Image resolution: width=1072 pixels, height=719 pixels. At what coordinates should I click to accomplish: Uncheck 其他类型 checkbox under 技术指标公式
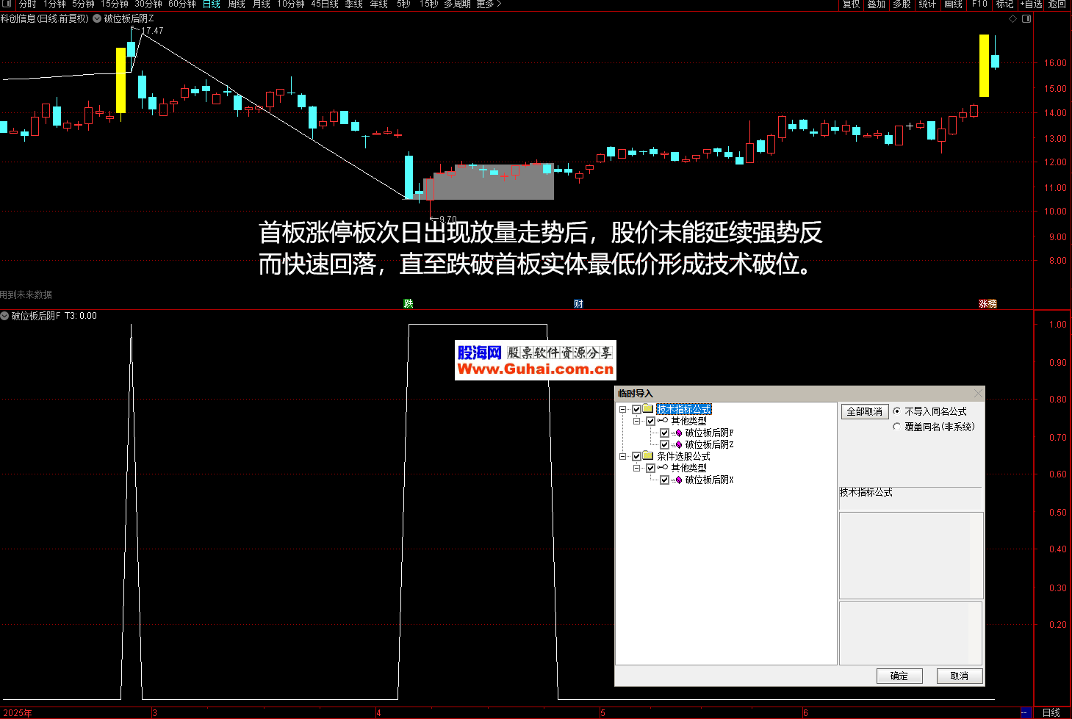(650, 421)
